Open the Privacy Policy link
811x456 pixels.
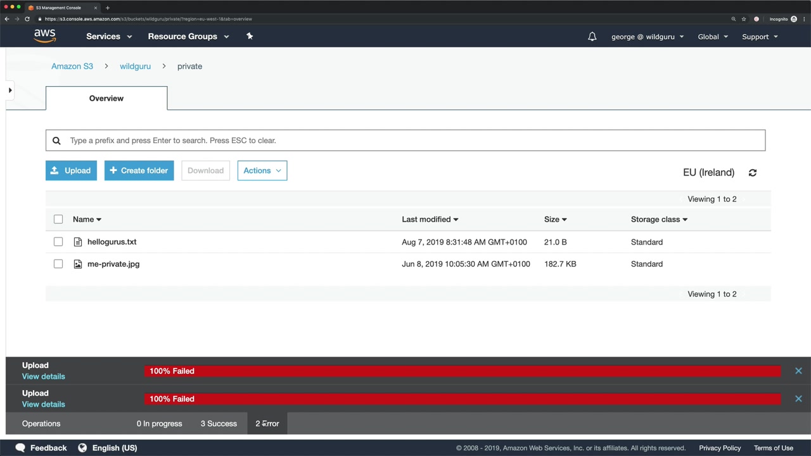pos(720,448)
